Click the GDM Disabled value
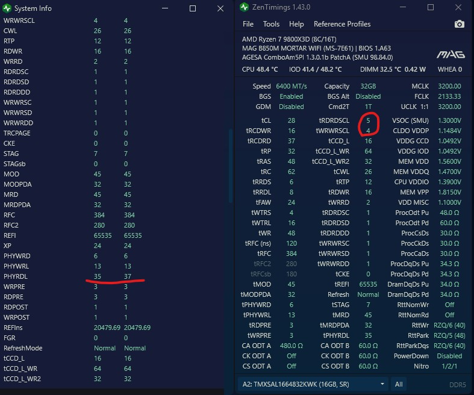The width and height of the screenshot is (474, 395). [291, 107]
